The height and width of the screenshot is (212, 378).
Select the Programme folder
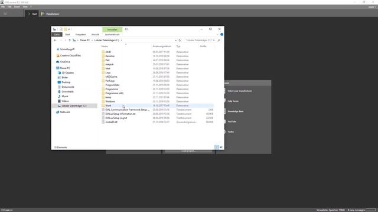point(112,89)
